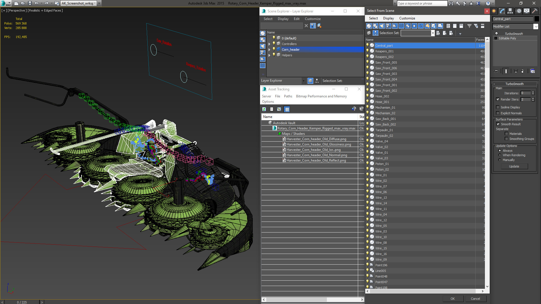Expand Controllers layer in Scene Explorer
Image resolution: width=541 pixels, height=304 pixels.
click(269, 44)
